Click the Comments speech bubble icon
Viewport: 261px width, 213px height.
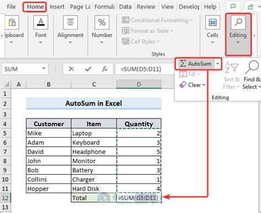pyautogui.click(x=233, y=7)
